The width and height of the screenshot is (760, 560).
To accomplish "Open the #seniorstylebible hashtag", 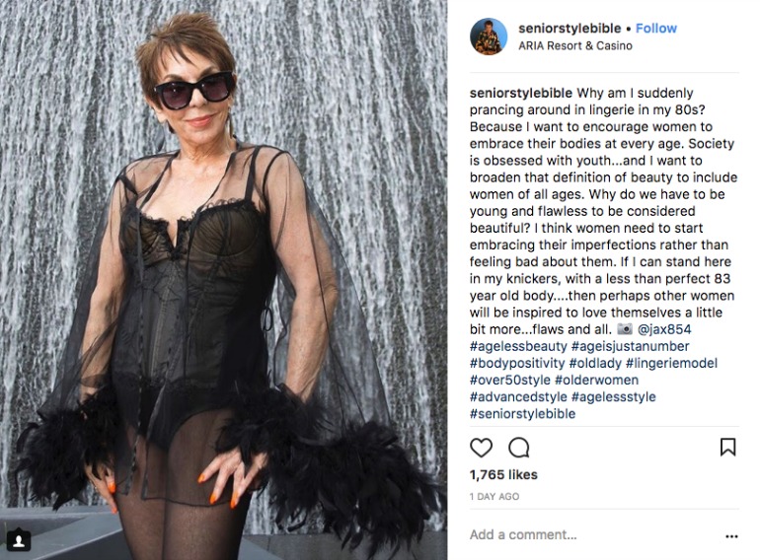I will point(522,414).
